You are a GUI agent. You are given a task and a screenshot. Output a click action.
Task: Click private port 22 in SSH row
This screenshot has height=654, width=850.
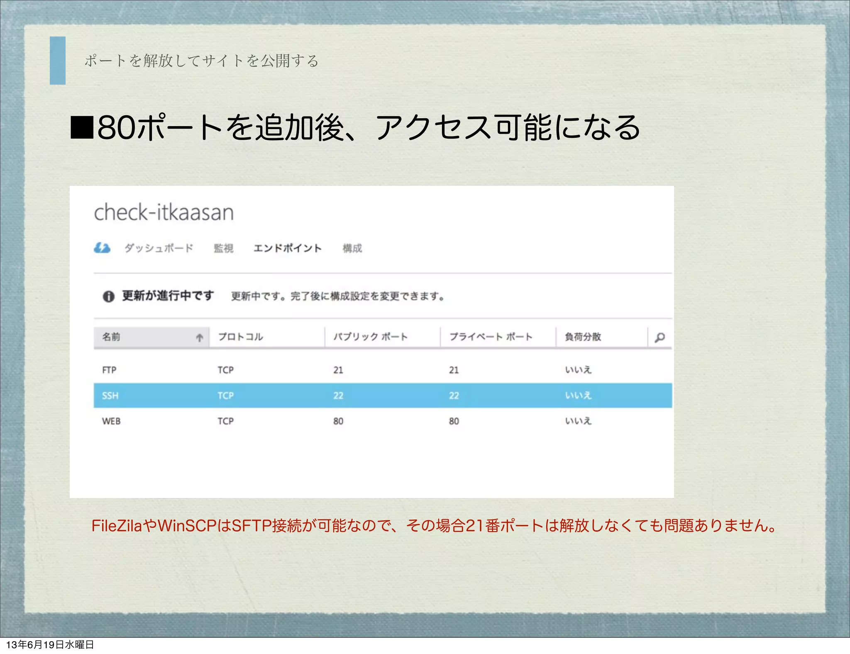coord(454,395)
